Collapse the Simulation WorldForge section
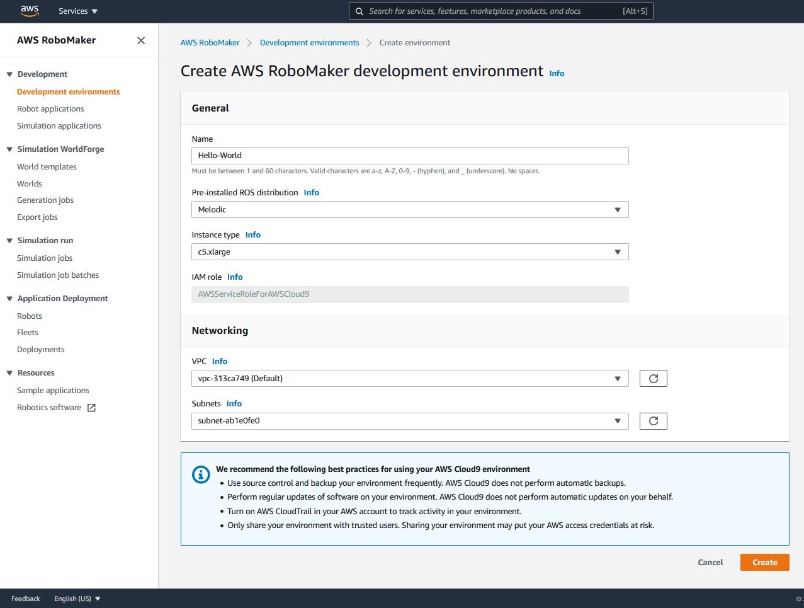This screenshot has height=608, width=804. click(x=9, y=149)
